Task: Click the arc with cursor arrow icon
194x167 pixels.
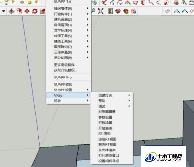Action: pyautogui.click(x=112, y=3)
